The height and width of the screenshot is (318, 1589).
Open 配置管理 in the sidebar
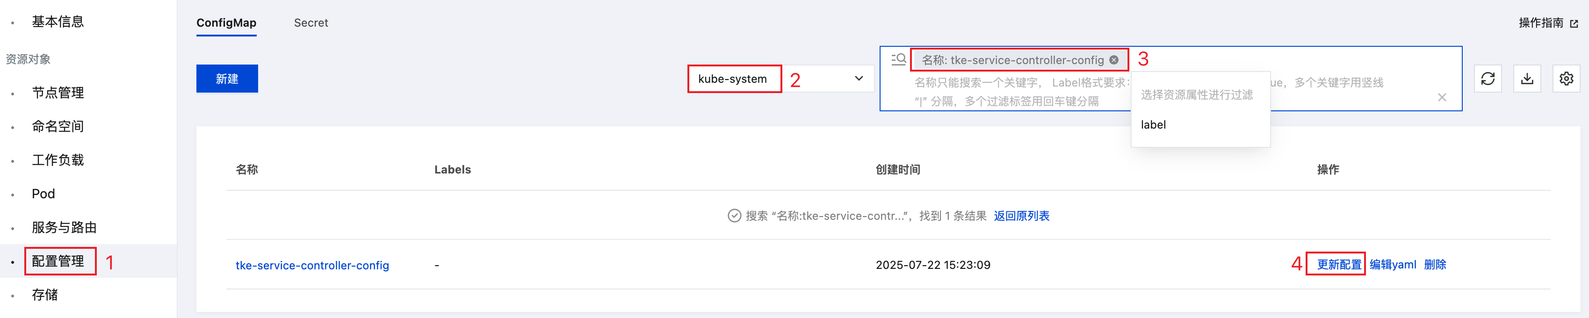58,261
